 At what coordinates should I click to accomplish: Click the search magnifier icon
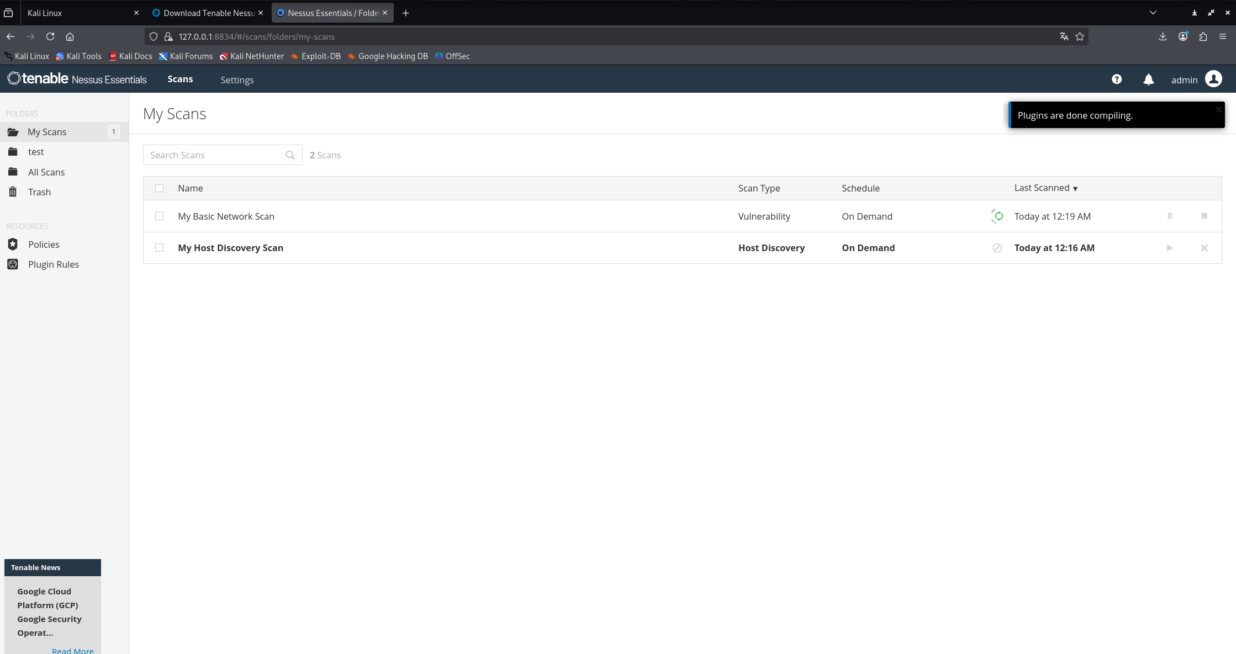click(290, 155)
